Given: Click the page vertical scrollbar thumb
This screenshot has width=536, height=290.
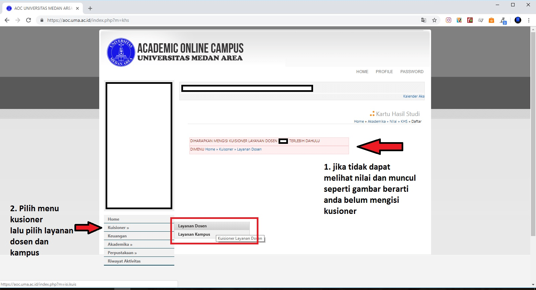Looking at the screenshot, I should 533,134.
